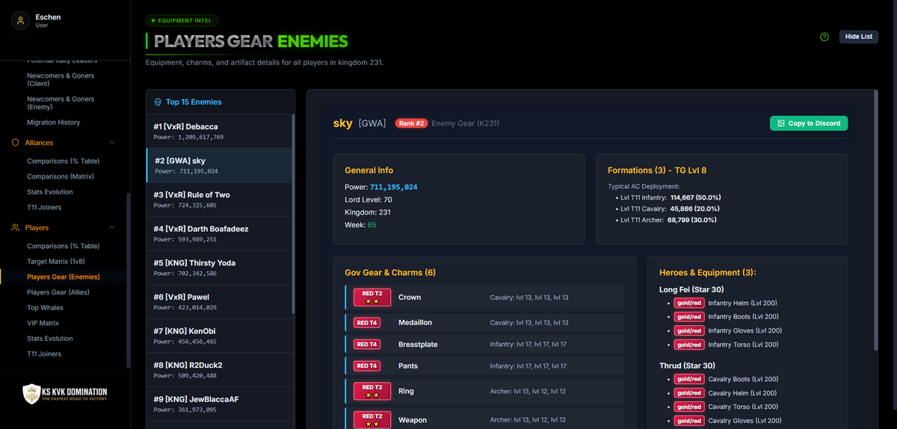
Task: Click the power value 711,195,024 in General Info
Action: [x=393, y=187]
